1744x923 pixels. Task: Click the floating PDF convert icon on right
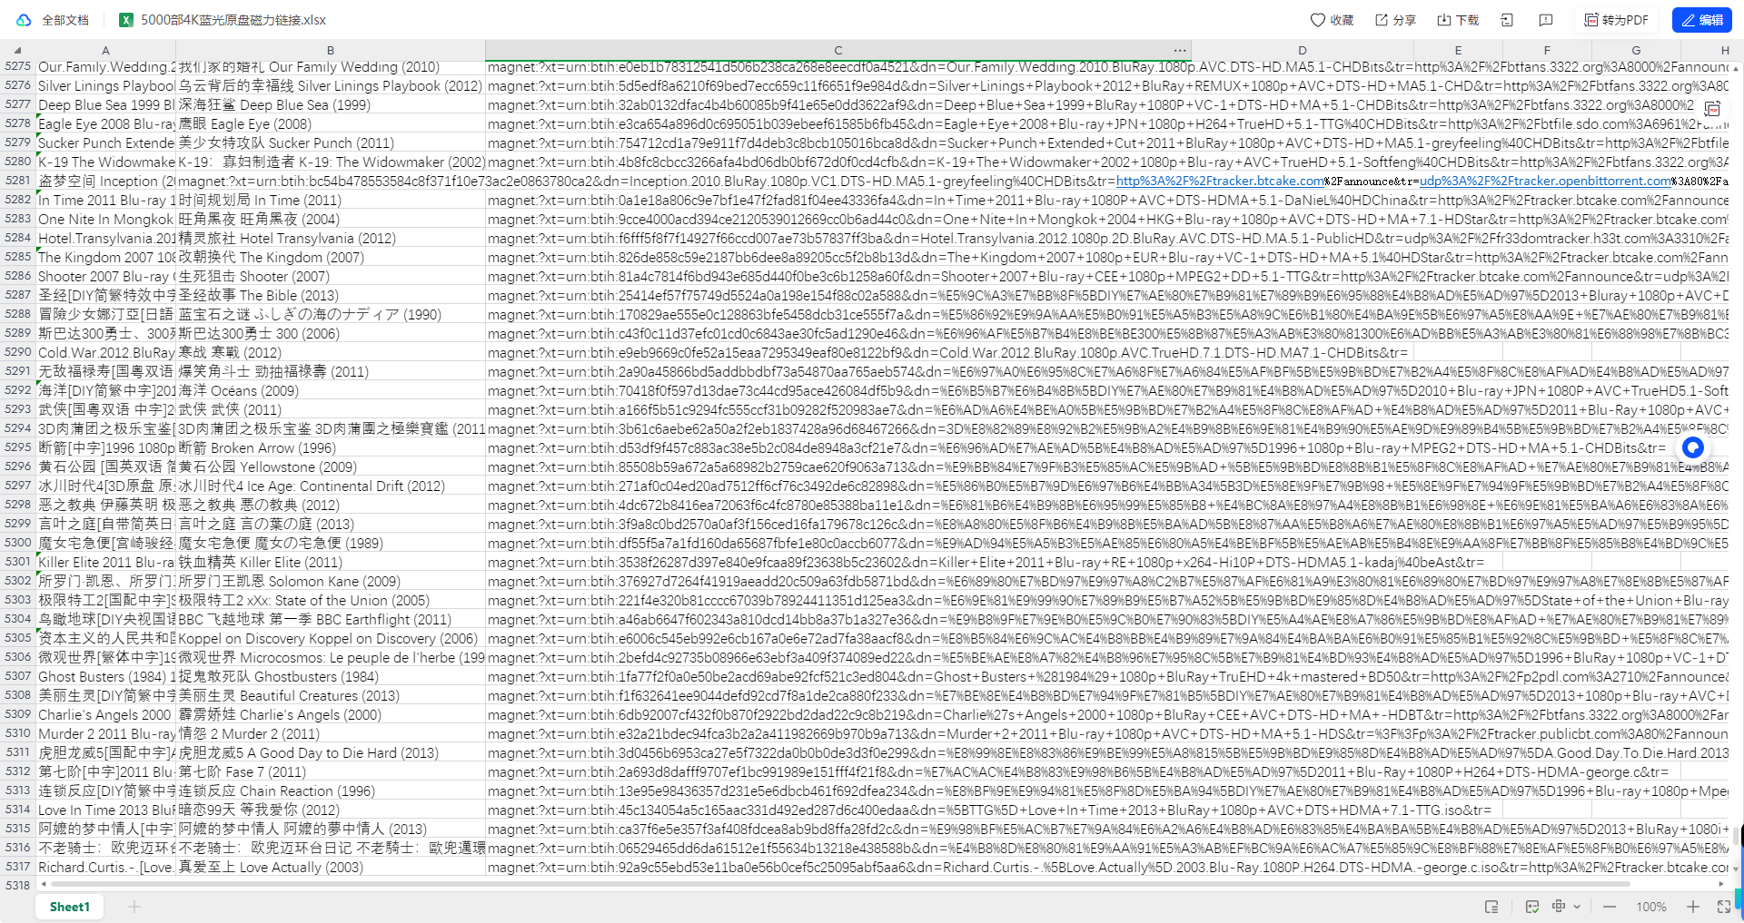(x=1713, y=109)
